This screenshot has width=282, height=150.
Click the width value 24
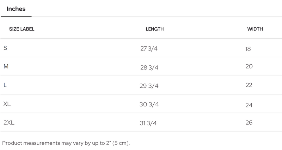[249, 105]
